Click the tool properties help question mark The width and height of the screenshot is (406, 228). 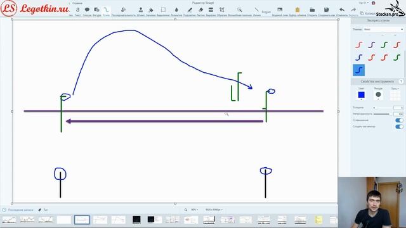[x=401, y=82]
